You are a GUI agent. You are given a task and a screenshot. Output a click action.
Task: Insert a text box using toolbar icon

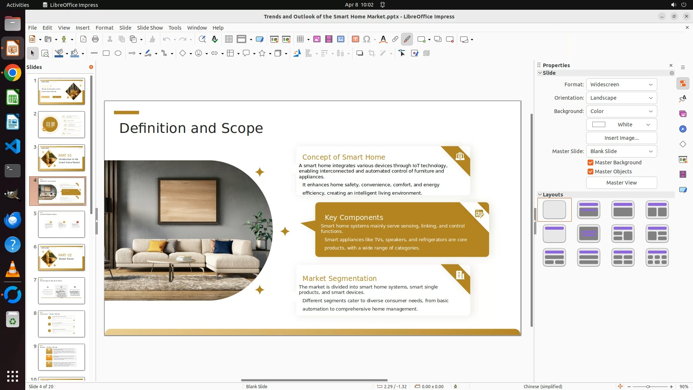[x=355, y=39]
